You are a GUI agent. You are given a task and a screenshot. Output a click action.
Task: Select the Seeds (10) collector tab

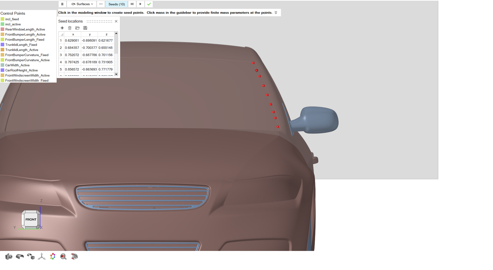tap(116, 4)
